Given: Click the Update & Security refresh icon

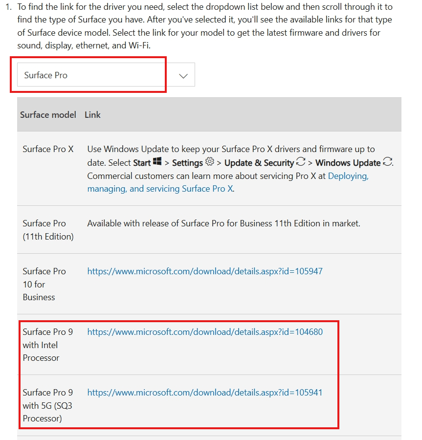Looking at the screenshot, I should pyautogui.click(x=301, y=162).
